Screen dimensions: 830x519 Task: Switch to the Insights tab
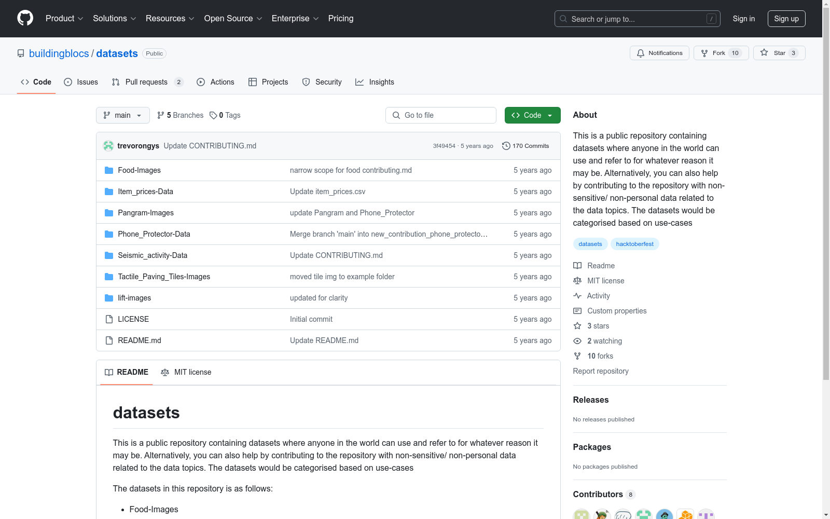(375, 82)
